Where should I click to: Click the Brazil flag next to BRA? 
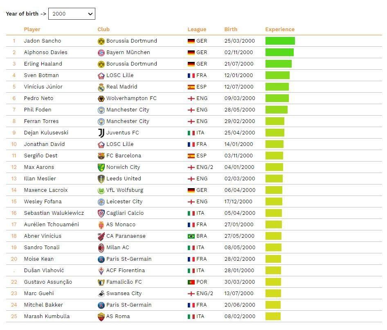pyautogui.click(x=191, y=236)
